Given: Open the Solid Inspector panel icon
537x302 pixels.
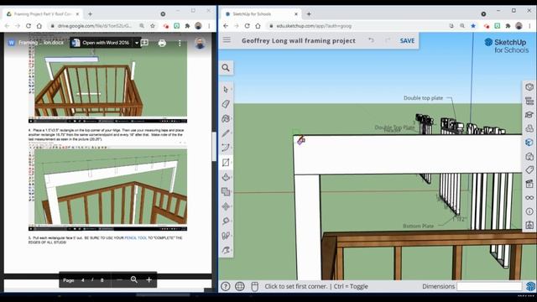Looking at the screenshot, I should 529,225.
